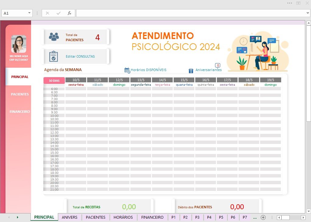Click the formula bar confirm checkmark icon

point(58,13)
